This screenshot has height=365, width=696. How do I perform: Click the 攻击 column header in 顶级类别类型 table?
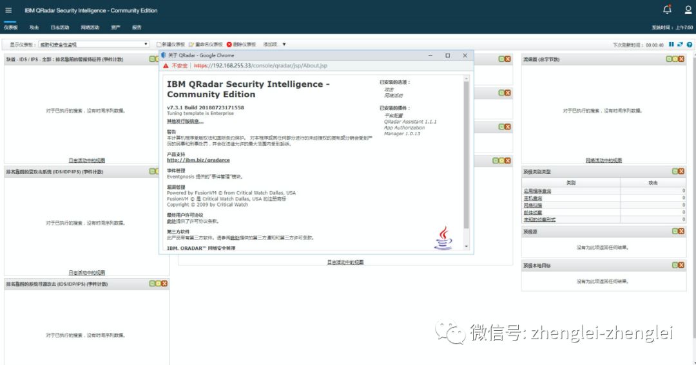click(653, 183)
